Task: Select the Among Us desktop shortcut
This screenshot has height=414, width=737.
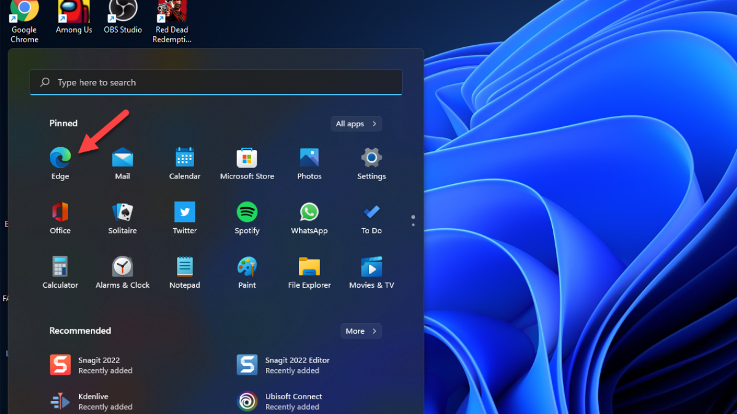Action: 74,18
